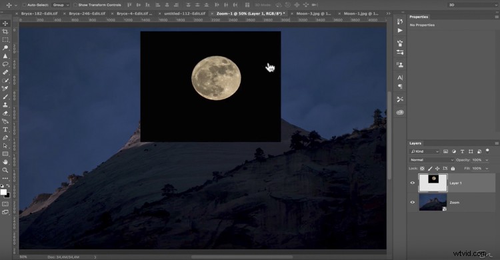Screen dimensions: 500x260
Task: Click the Layers panel tab
Action: coord(415,143)
